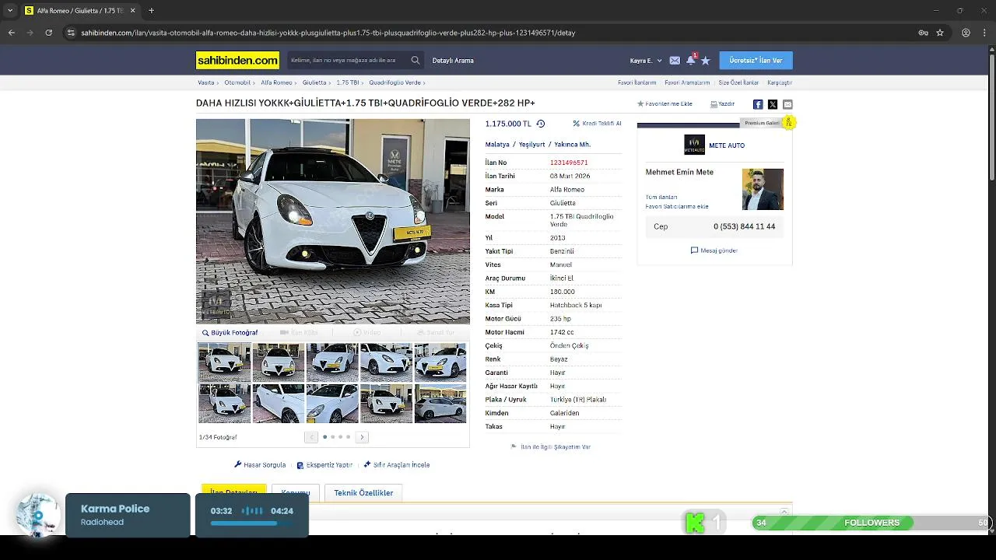The height and width of the screenshot is (560, 996).
Task: Select the first thumbnail in top row
Action: [225, 362]
